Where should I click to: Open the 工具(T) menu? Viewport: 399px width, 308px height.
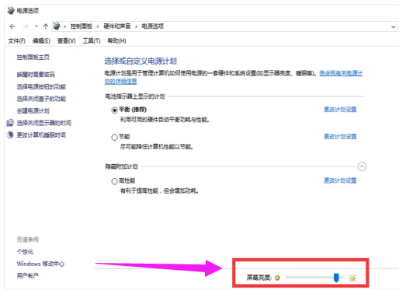coord(92,41)
